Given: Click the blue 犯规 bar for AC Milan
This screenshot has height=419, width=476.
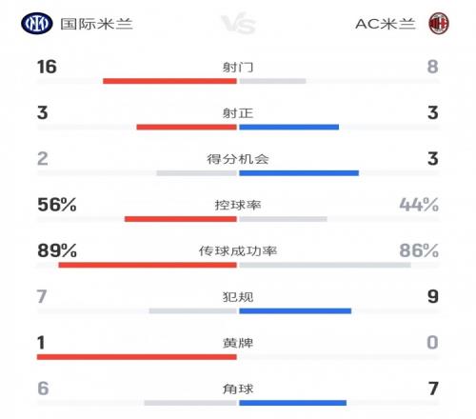Looking at the screenshot, I should tap(295, 311).
